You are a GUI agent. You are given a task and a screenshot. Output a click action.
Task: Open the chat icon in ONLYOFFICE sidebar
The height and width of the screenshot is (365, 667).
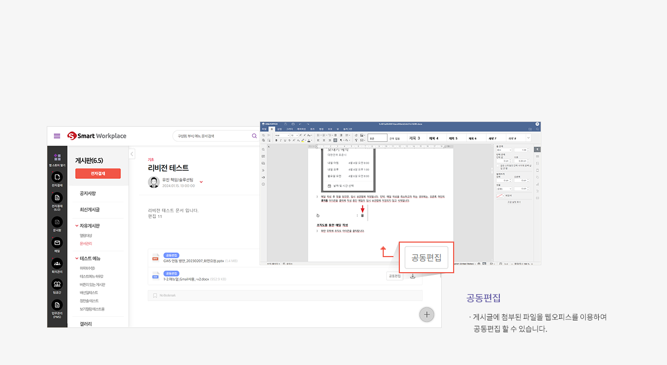263,163
